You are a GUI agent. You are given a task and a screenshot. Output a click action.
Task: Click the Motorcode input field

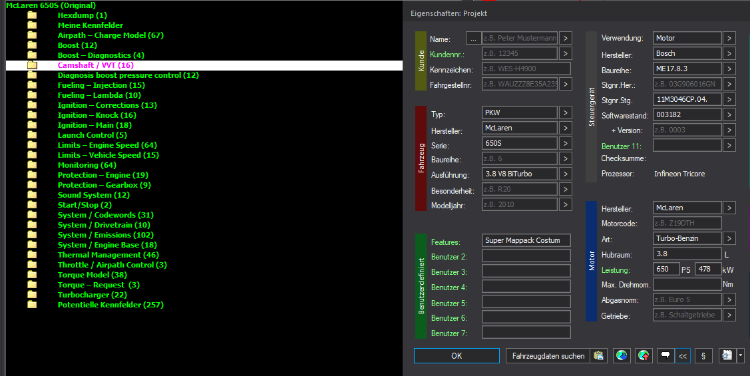pyautogui.click(x=687, y=223)
